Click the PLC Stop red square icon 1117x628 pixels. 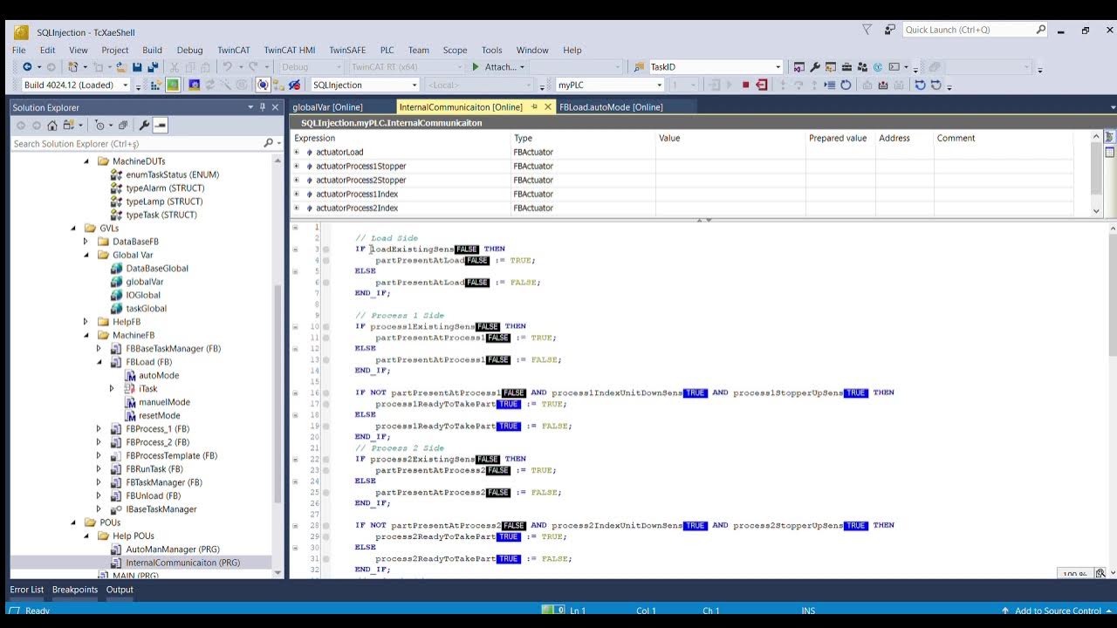point(745,85)
